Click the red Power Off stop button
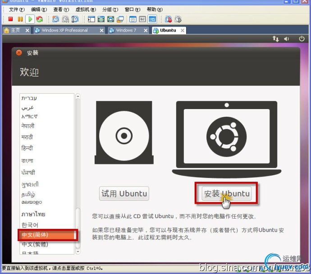 10,19
